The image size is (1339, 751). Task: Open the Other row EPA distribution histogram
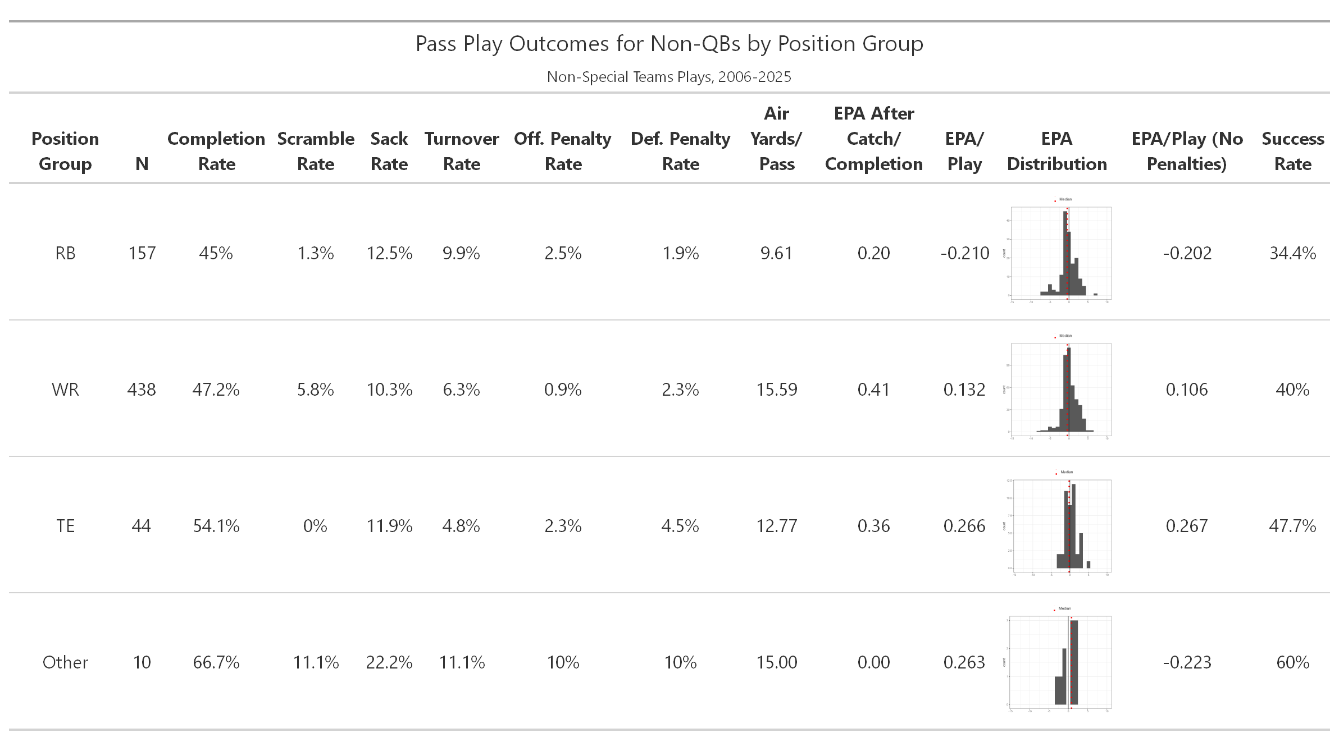point(1057,662)
